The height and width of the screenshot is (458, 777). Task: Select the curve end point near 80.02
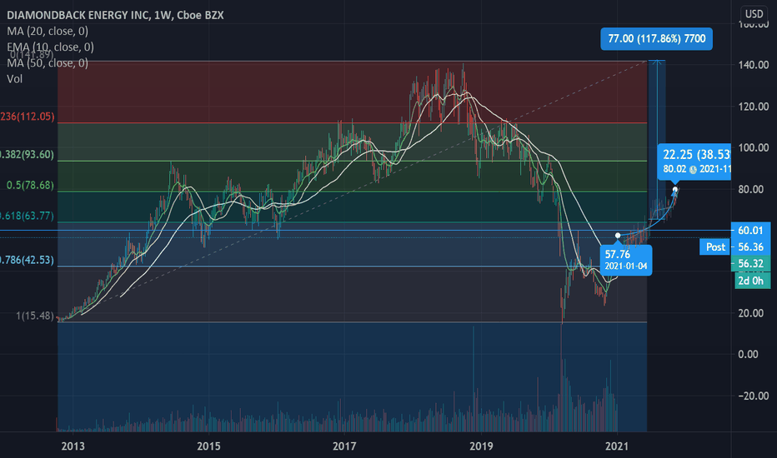click(x=675, y=190)
